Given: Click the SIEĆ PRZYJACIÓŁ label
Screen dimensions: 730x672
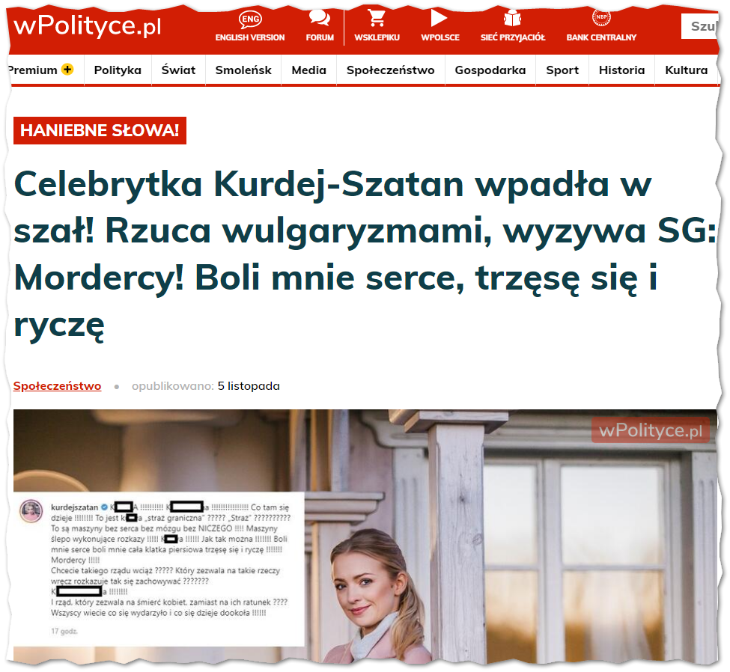Looking at the screenshot, I should click(x=513, y=37).
